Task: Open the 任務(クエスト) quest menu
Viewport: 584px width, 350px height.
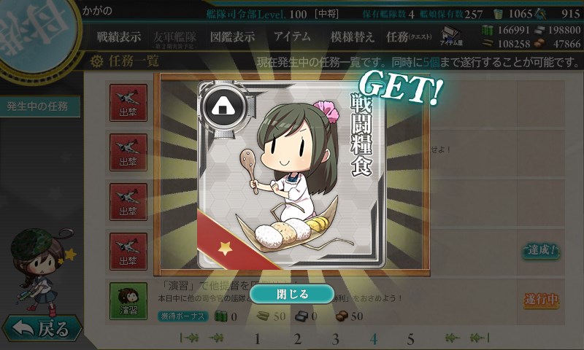Action: pos(409,36)
